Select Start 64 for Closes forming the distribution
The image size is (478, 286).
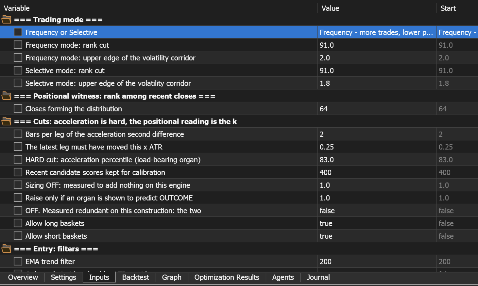tap(457, 109)
